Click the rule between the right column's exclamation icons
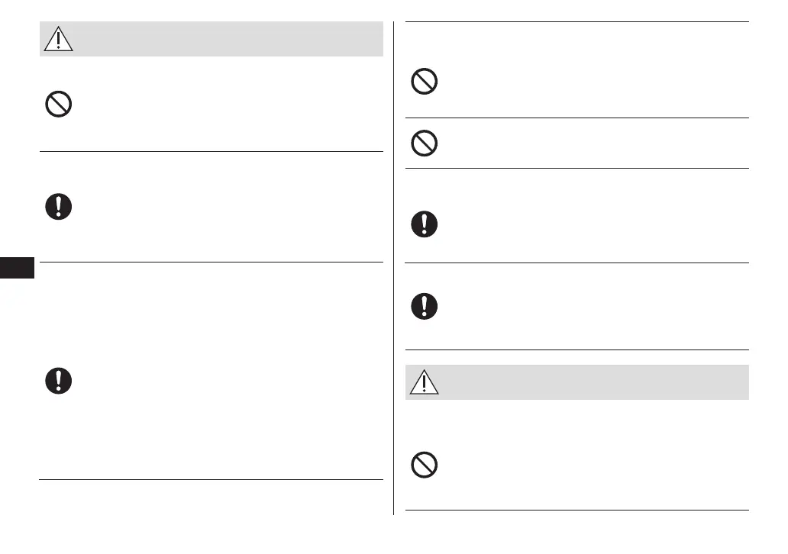This screenshot has width=788, height=554. point(576,263)
